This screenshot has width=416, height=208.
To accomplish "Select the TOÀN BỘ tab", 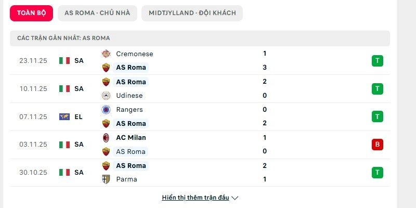I will click(x=31, y=13).
